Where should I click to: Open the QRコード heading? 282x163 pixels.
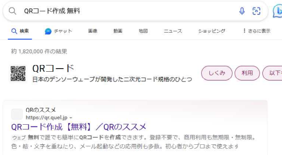pyautogui.click(x=53, y=69)
